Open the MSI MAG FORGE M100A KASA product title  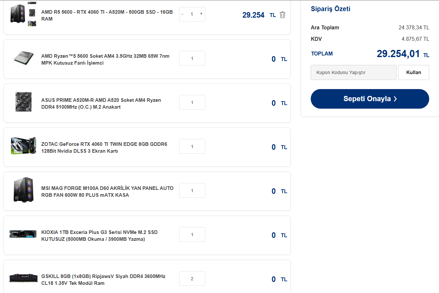[107, 192]
